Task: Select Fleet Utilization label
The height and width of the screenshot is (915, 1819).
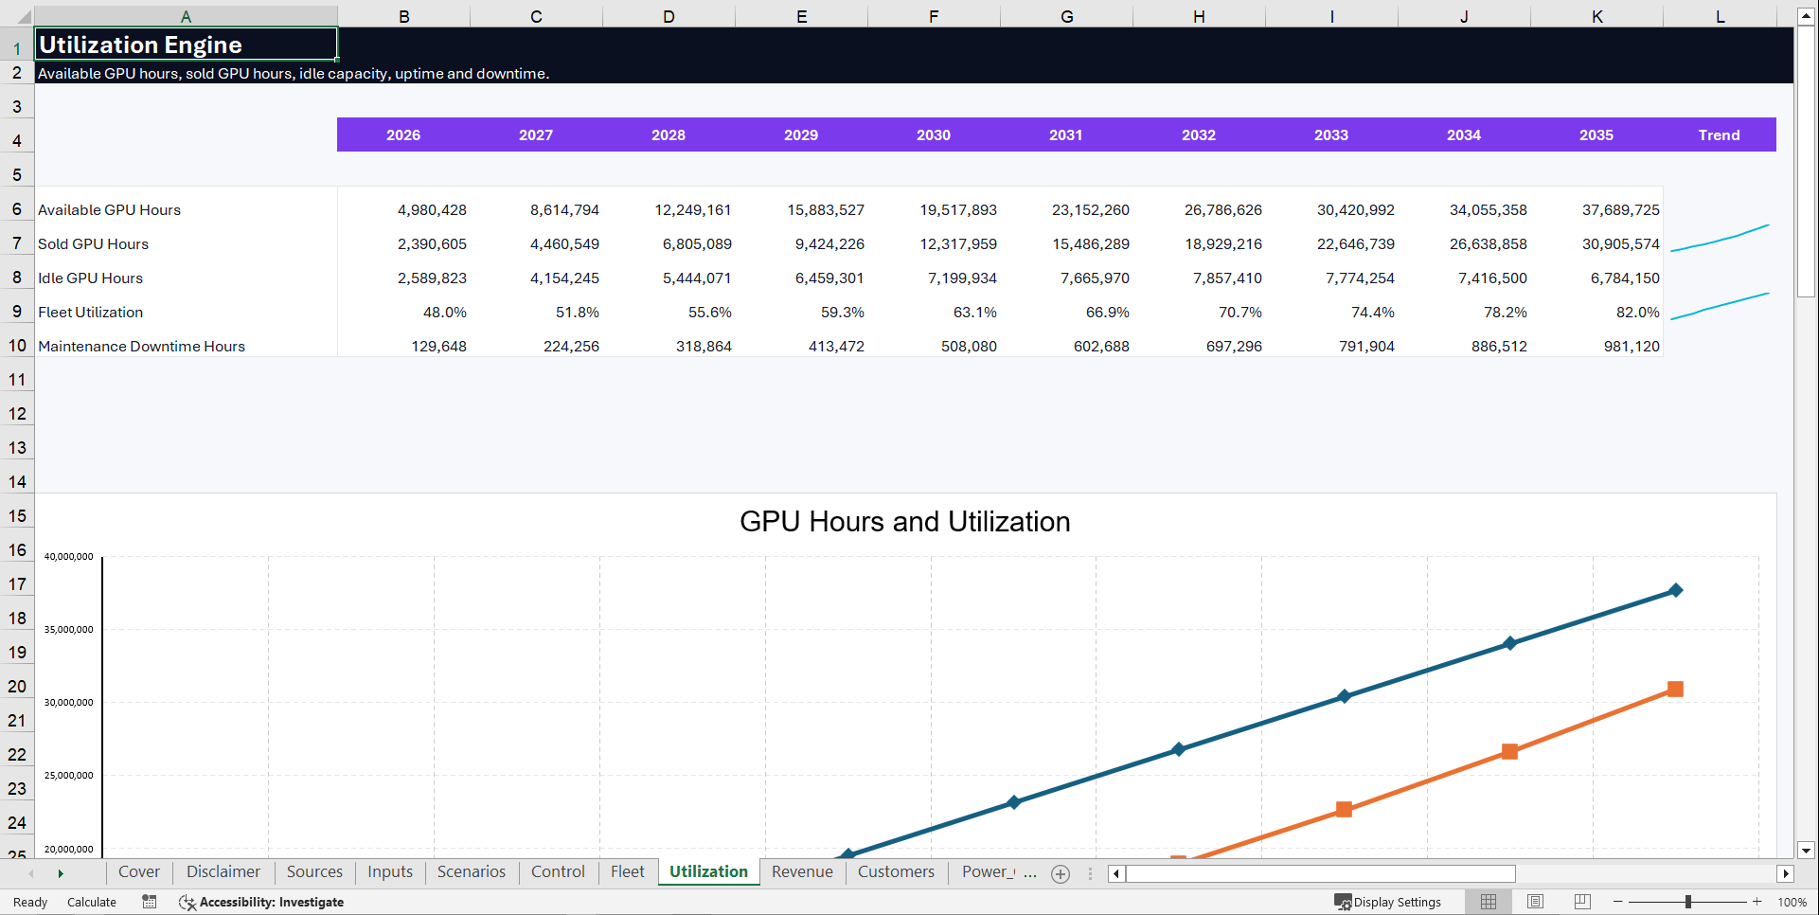Action: [x=90, y=313]
